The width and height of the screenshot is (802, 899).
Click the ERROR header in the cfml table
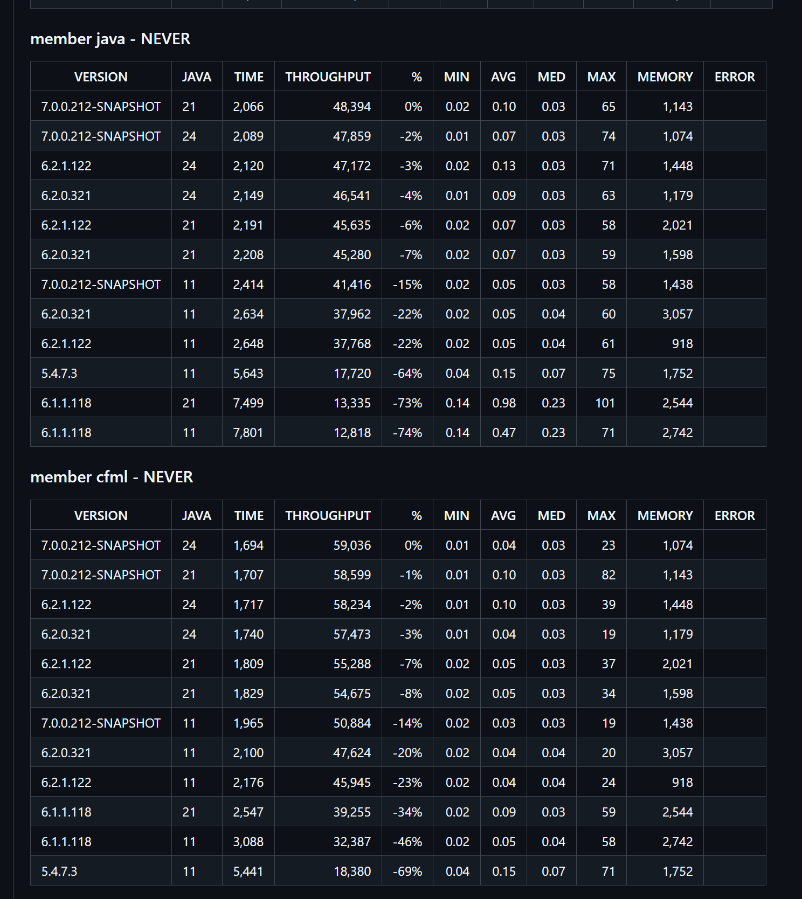pos(735,515)
